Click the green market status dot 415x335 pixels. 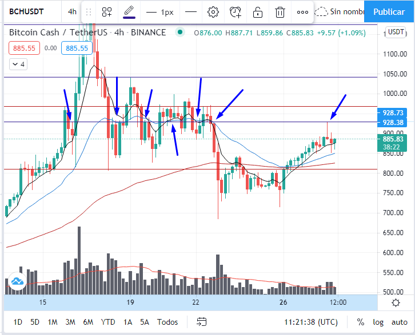tap(180, 32)
